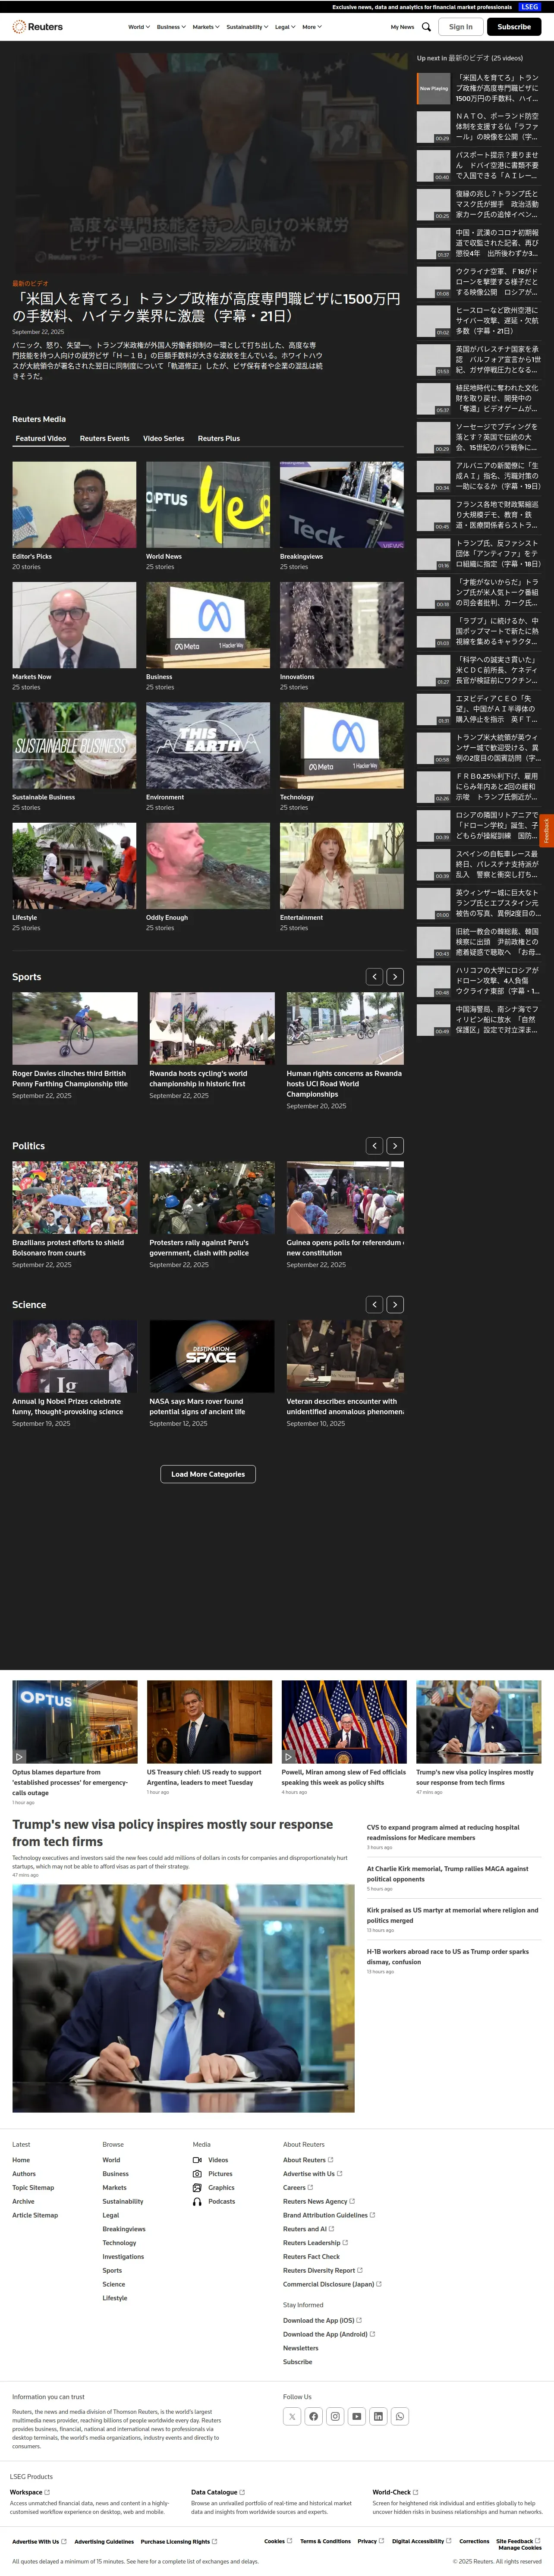554x2576 pixels.
Task: Click the Videos camera icon in footer
Action: 197,2160
